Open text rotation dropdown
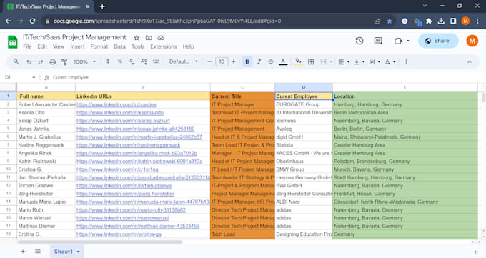486x258 pixels. coord(390,61)
